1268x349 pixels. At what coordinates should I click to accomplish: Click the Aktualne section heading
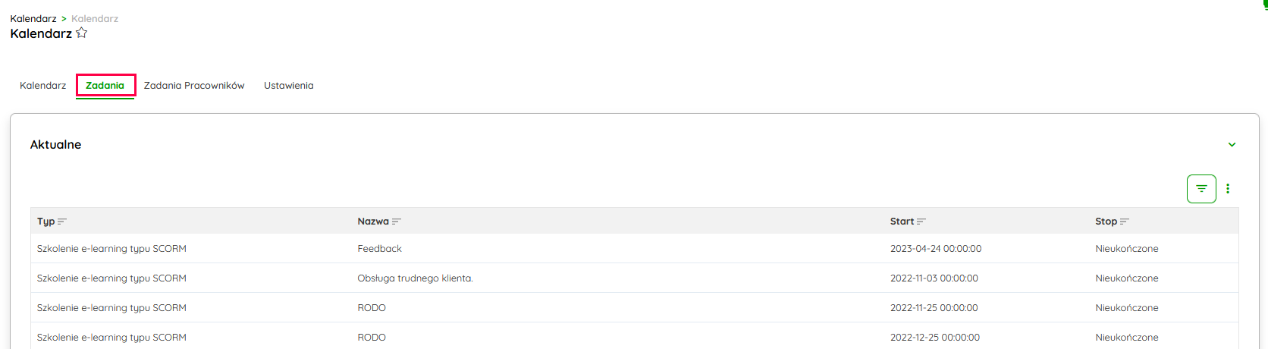pyautogui.click(x=55, y=145)
